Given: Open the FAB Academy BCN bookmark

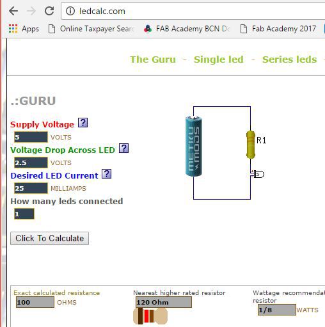Looking at the screenshot, I should [187, 29].
